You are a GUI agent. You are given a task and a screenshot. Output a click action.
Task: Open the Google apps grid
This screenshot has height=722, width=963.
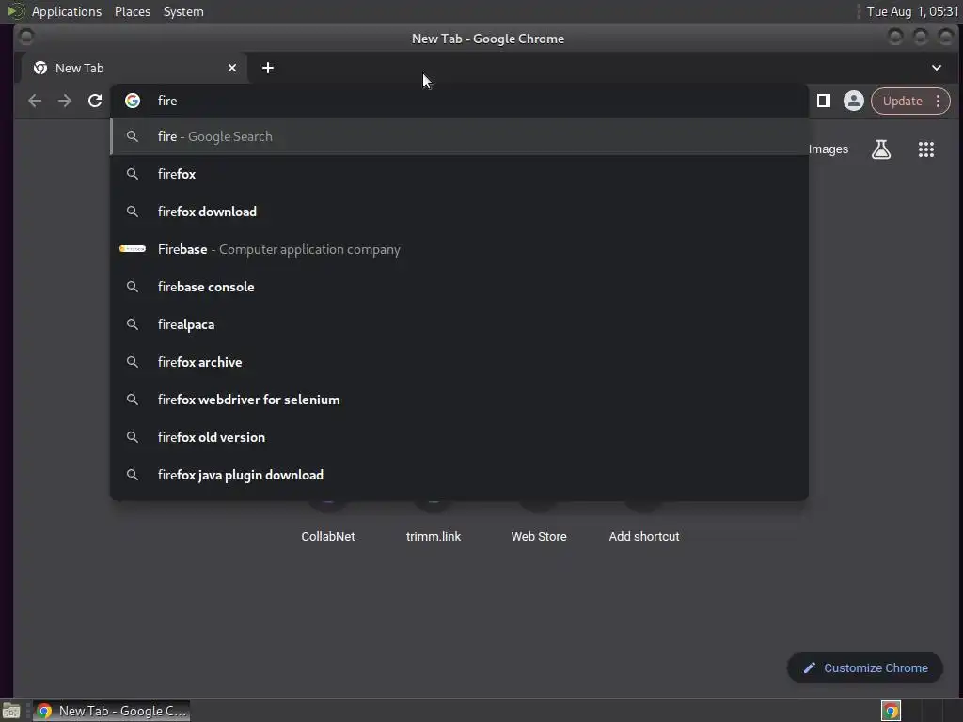(926, 149)
